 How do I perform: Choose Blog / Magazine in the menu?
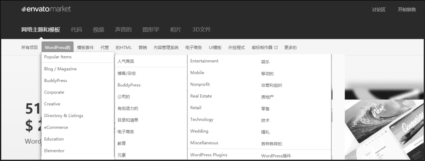click(x=60, y=69)
